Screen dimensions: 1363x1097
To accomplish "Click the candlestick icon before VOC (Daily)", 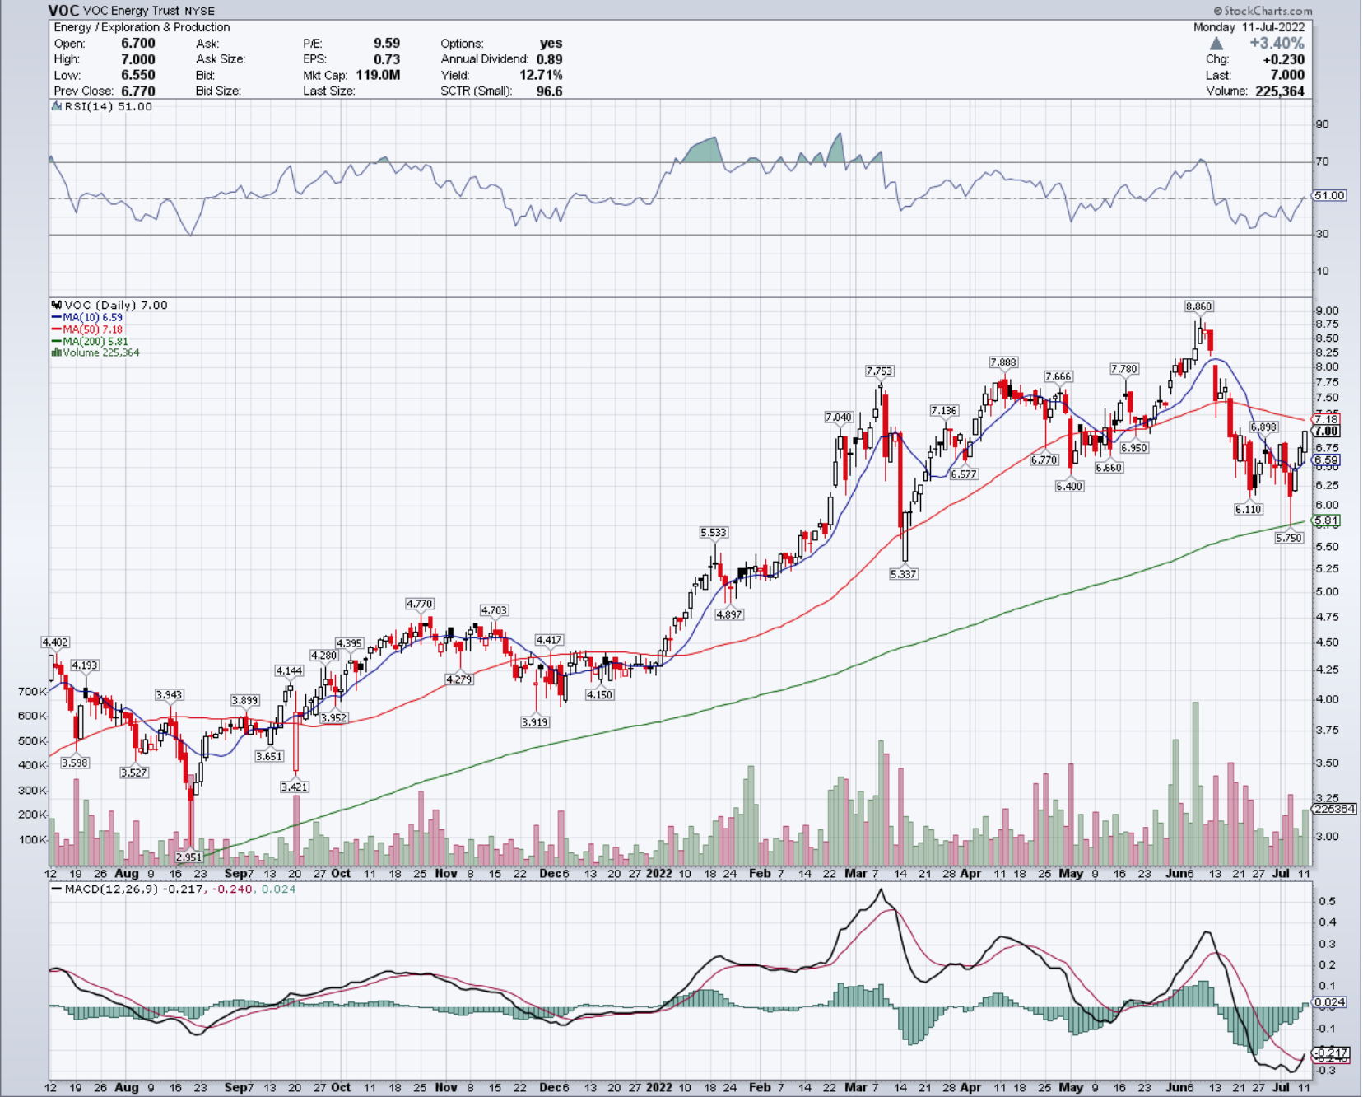I will coord(57,305).
